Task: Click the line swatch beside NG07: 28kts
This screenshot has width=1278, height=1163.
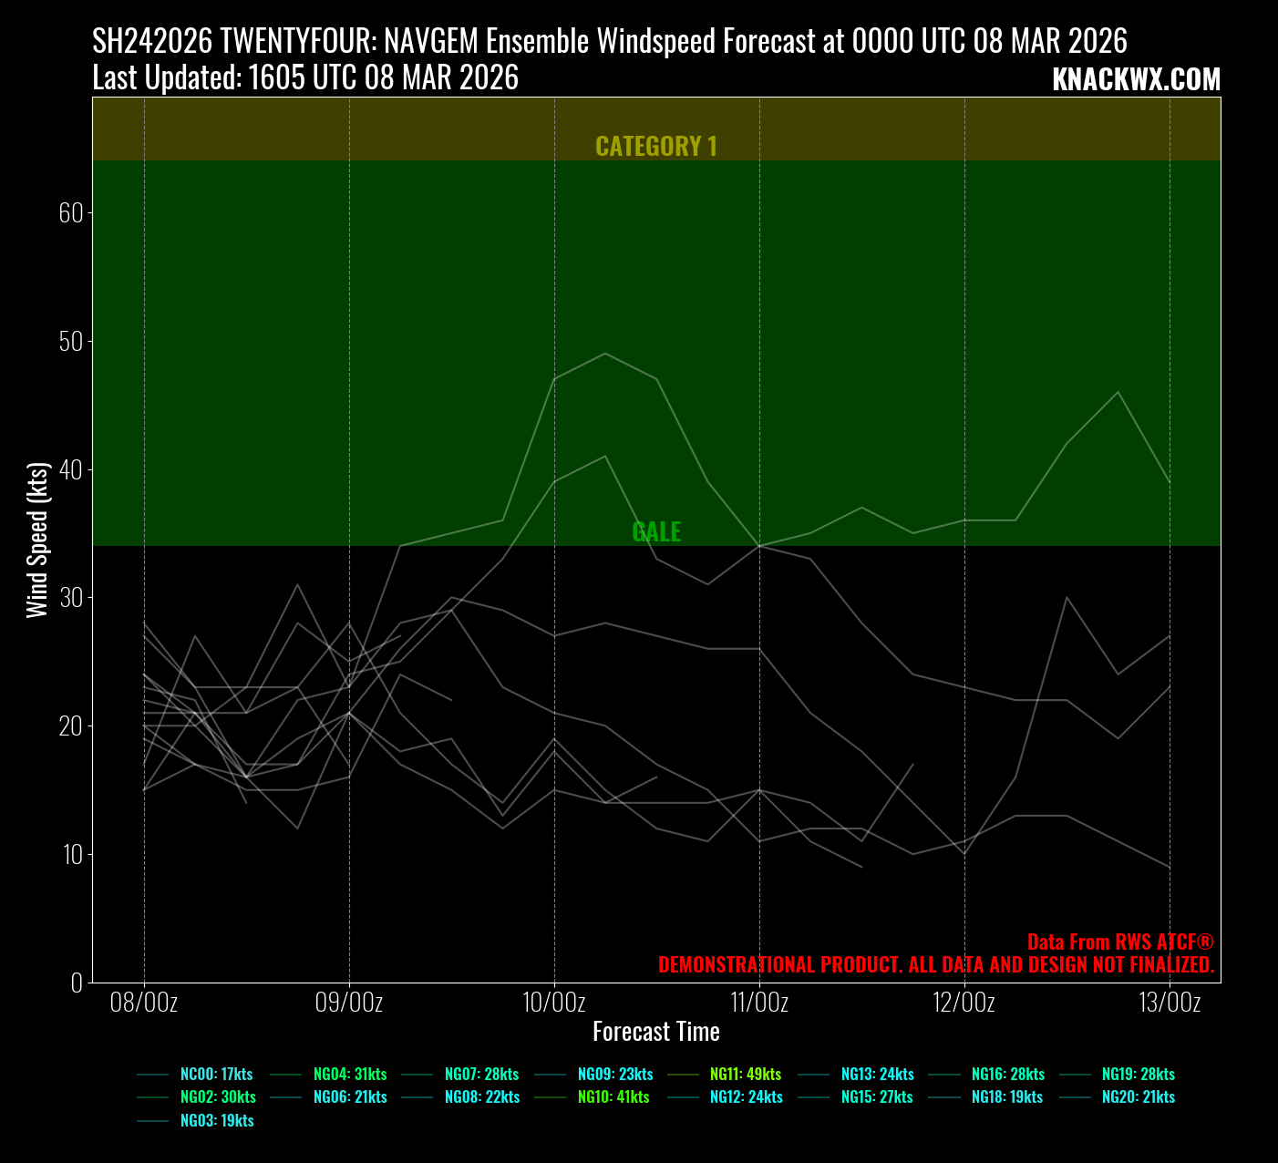Action: pyautogui.click(x=417, y=1075)
